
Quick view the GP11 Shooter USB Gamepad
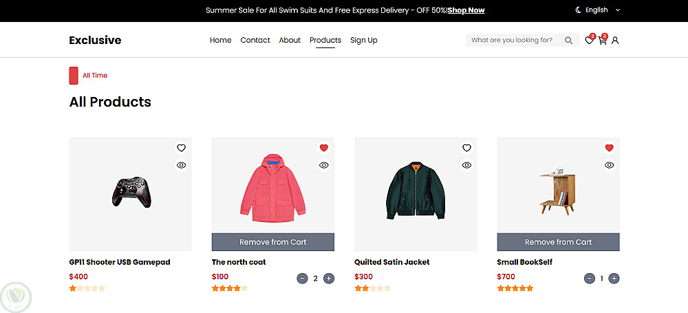[x=181, y=165]
